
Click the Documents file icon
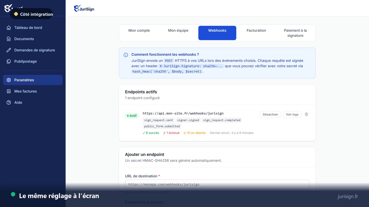tap(9, 39)
